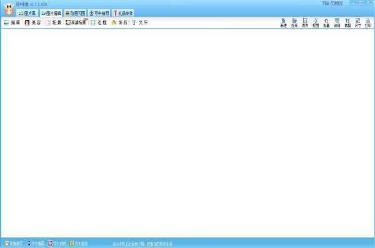The image size is (375, 248).
Task: Select the 美容 beauty toolbar item
Action: tap(32, 22)
